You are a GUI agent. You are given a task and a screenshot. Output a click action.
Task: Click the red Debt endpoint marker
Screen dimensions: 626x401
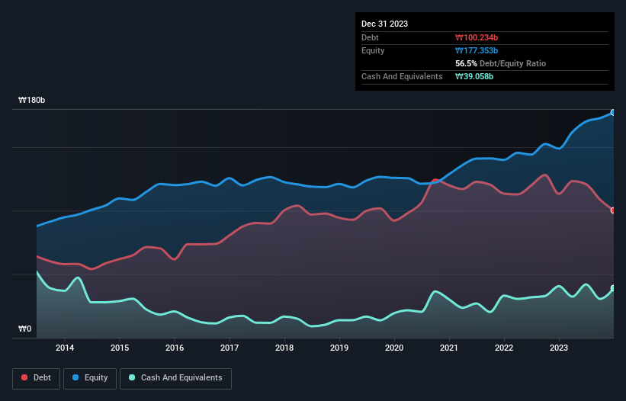(x=613, y=210)
